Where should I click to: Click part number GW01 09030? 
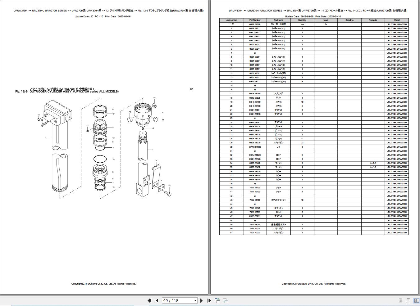255,147
